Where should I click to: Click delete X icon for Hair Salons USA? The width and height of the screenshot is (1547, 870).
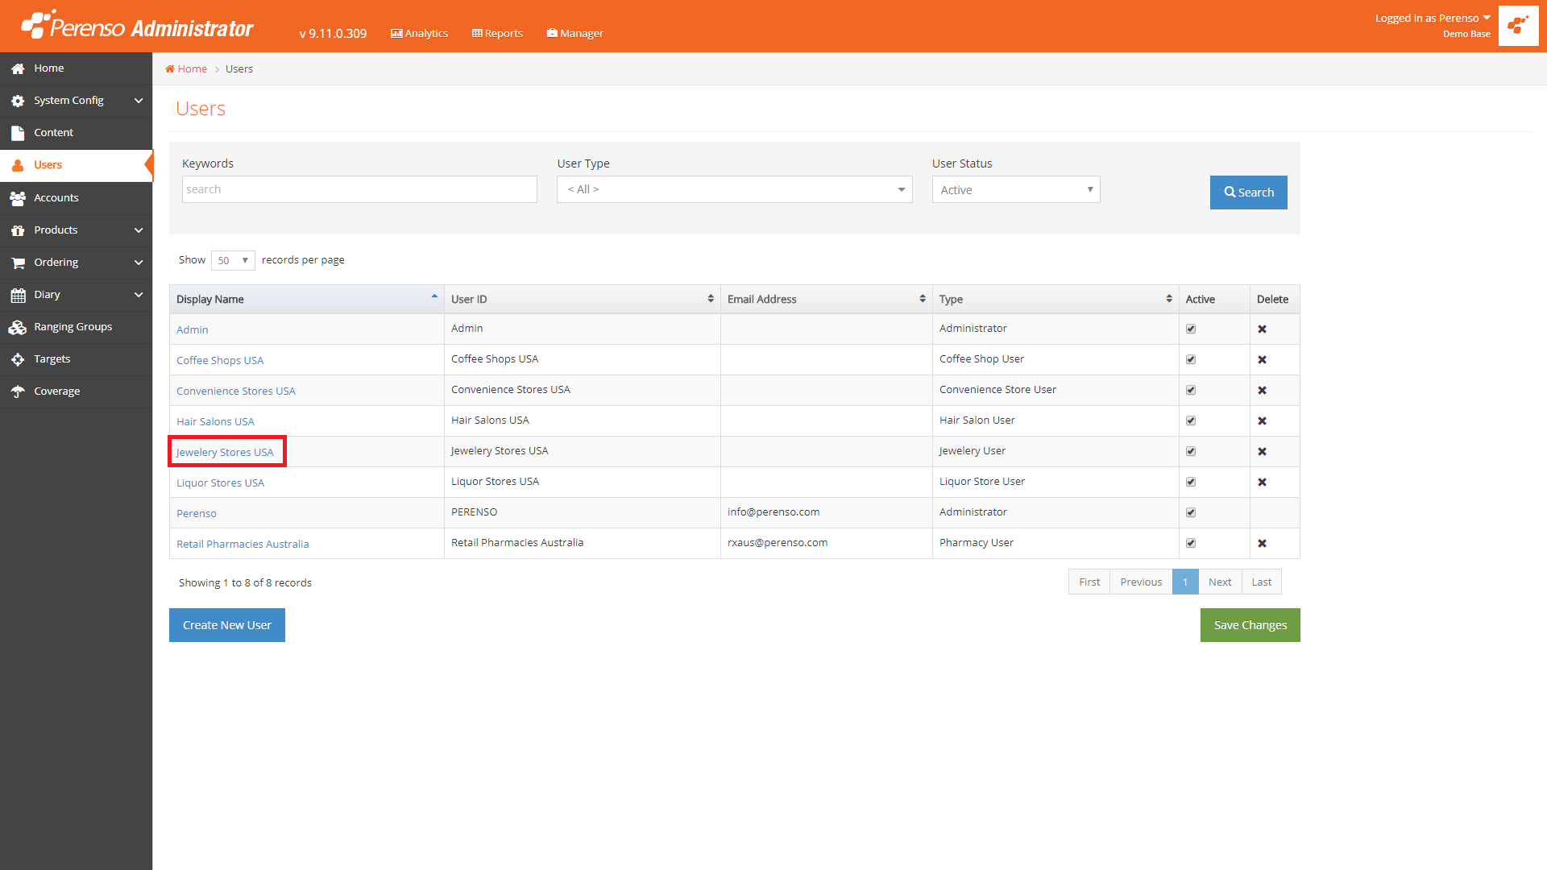pyautogui.click(x=1262, y=421)
